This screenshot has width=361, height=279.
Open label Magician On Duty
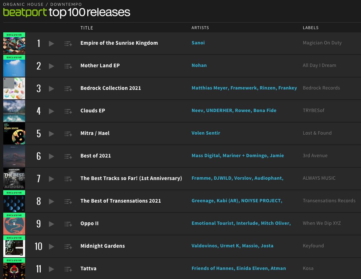click(322, 43)
